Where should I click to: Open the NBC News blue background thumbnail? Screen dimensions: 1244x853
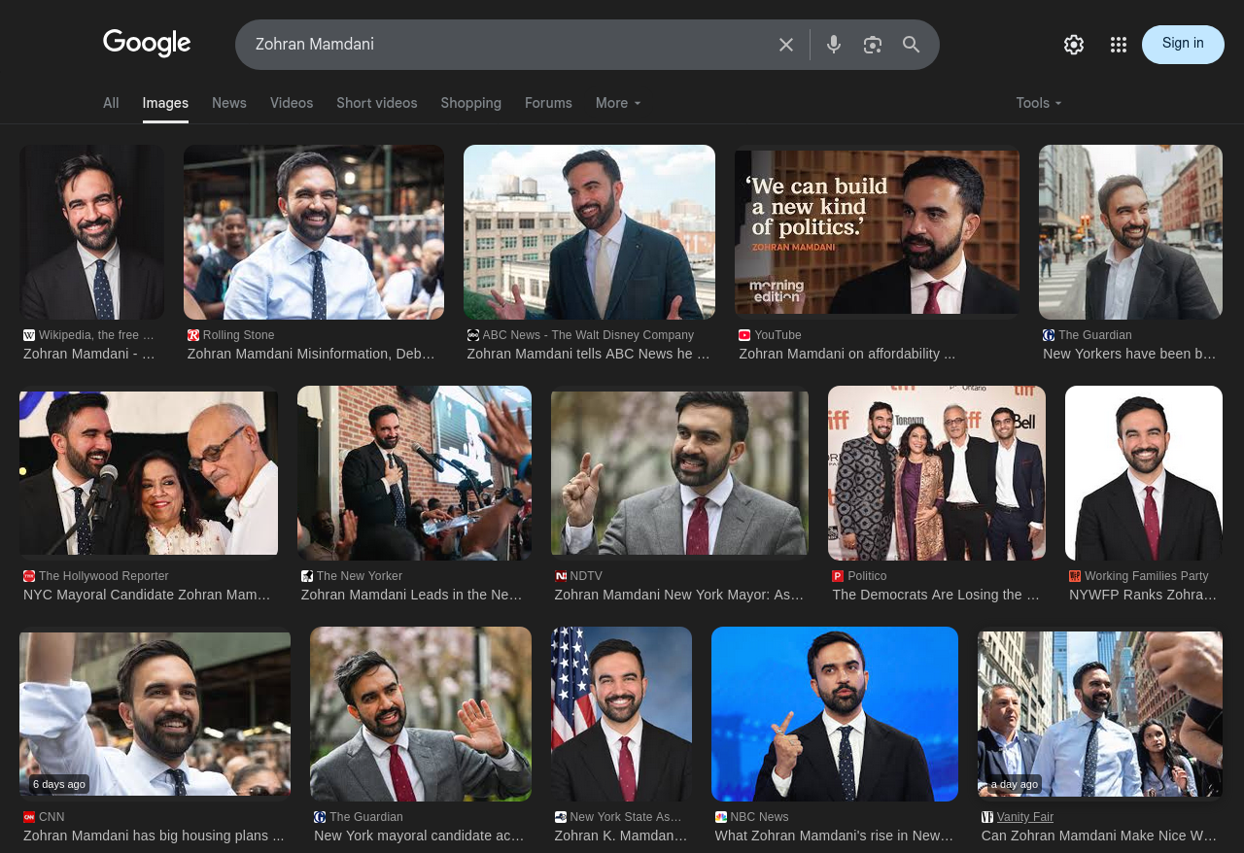835,714
